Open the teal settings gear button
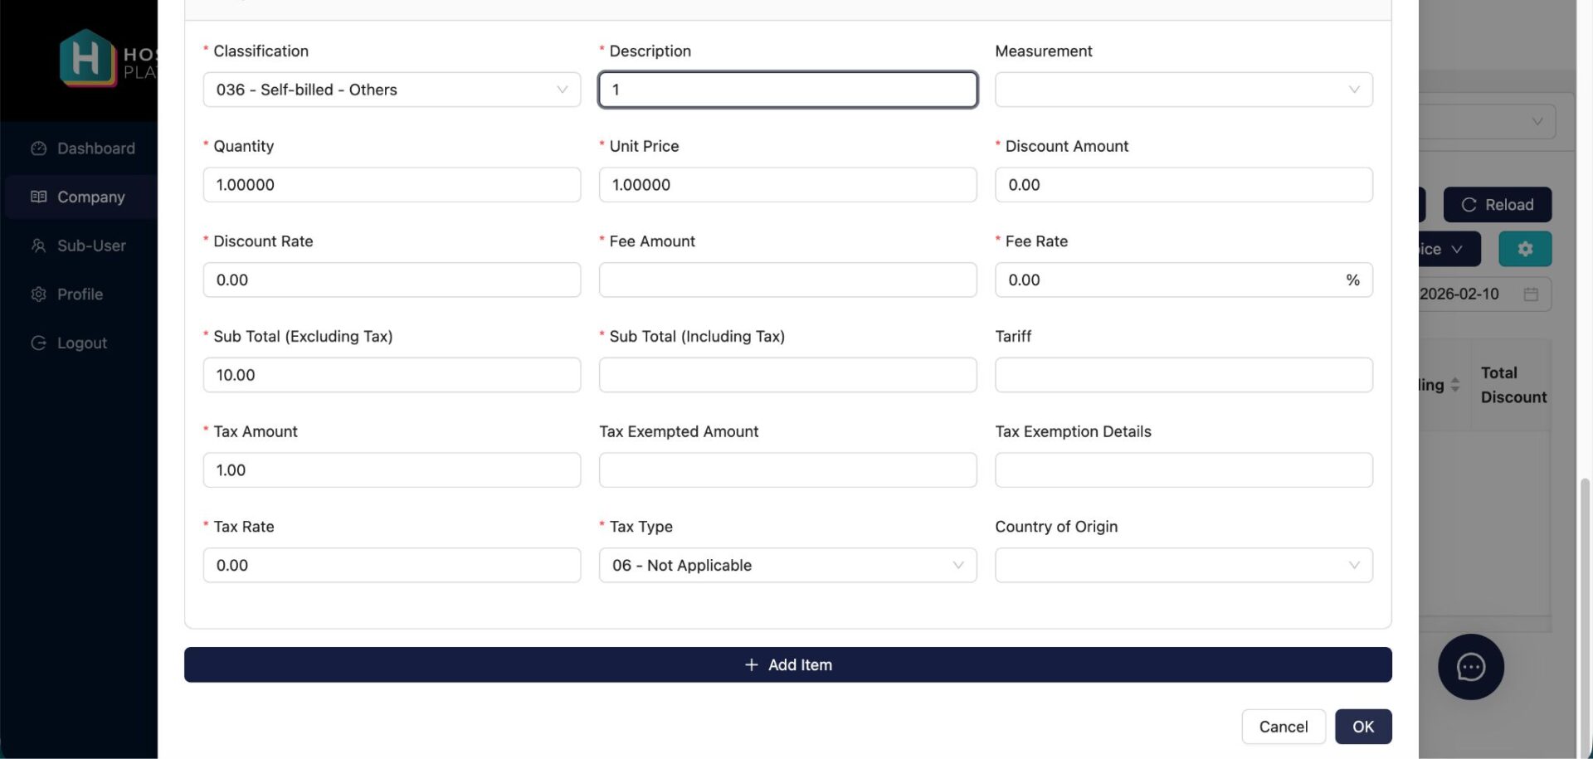 (x=1524, y=249)
